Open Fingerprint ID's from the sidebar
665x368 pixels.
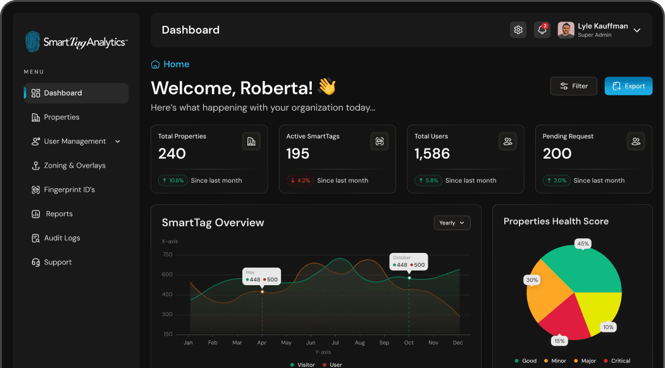71,189
